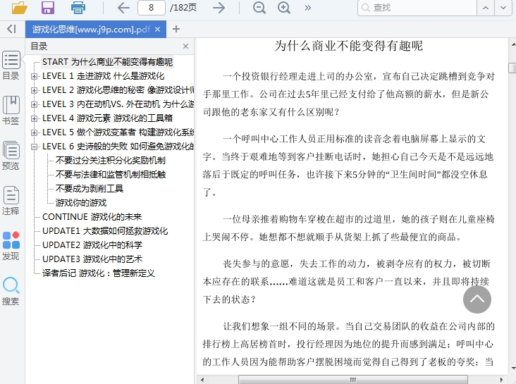Go to previous page with left arrow
The image size is (516, 384).
[123, 8]
